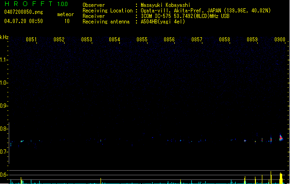Click the 0851 time axis marker
This screenshot has height=184, width=290.
pyautogui.click(x=31, y=40)
